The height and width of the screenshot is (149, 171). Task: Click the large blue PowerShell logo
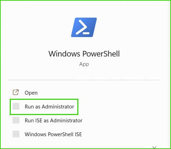coord(84,27)
